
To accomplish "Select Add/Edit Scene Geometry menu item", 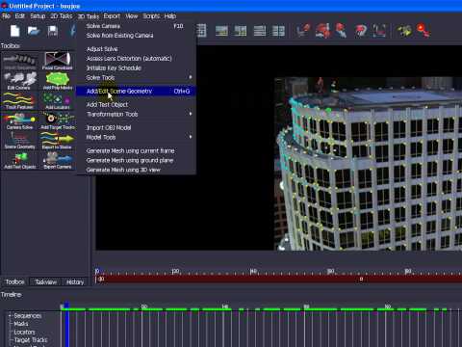I will [x=136, y=91].
